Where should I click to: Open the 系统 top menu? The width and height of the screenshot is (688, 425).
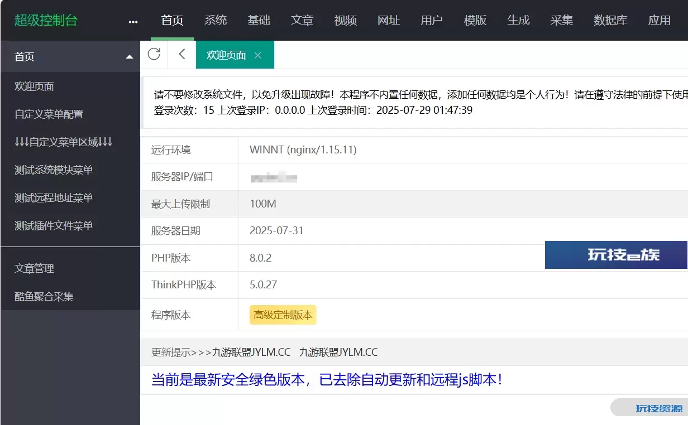pos(216,21)
